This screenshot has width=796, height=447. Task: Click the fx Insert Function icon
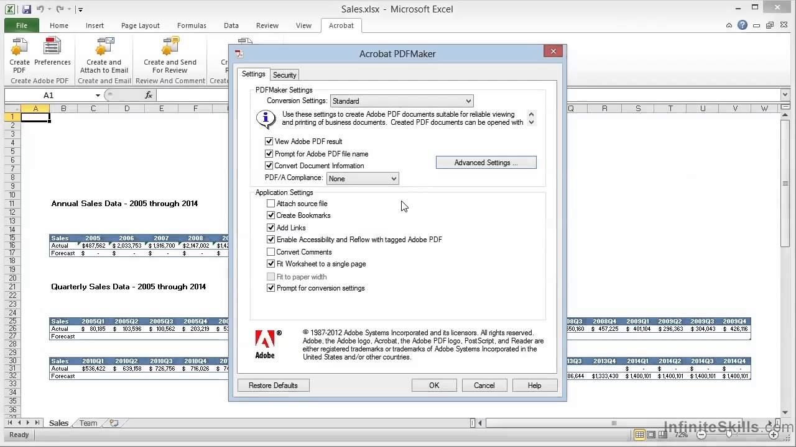[x=149, y=95]
